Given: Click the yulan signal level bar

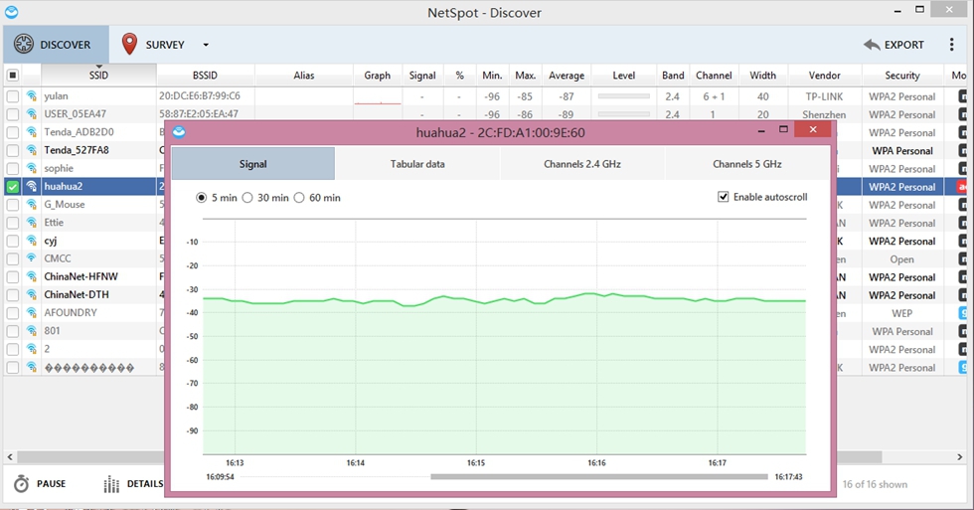Looking at the screenshot, I should 624,96.
